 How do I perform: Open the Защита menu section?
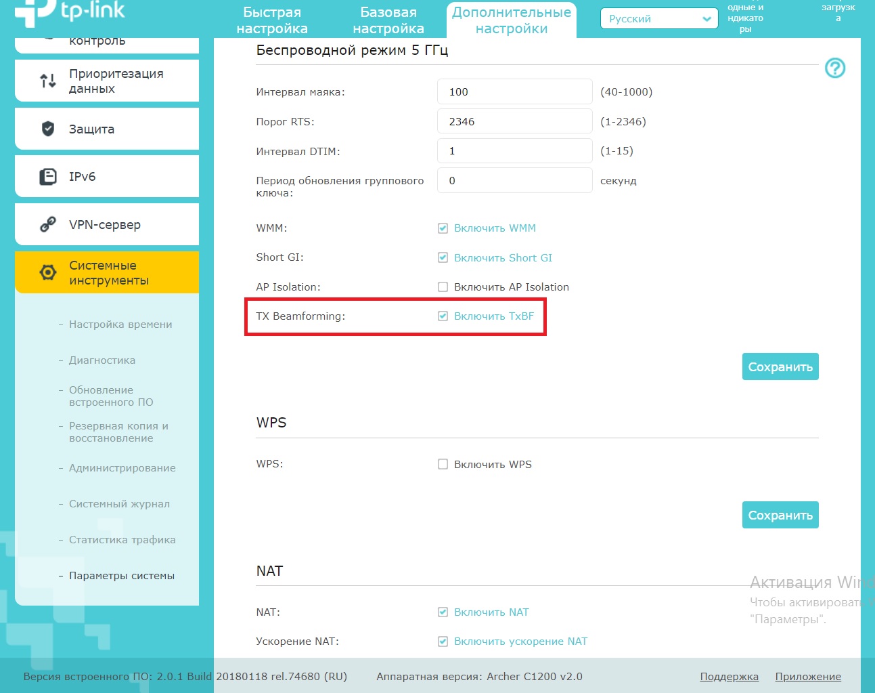107,129
